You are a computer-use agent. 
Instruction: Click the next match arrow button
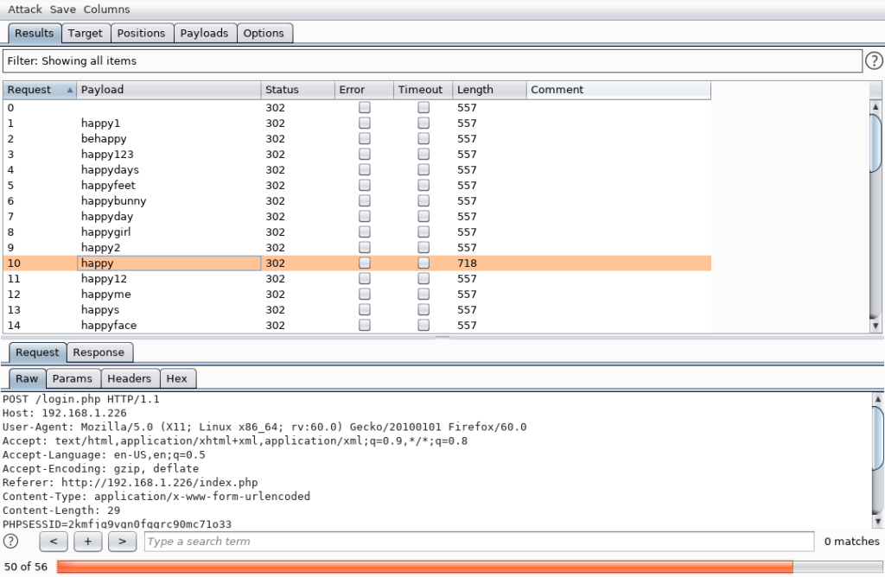(122, 542)
